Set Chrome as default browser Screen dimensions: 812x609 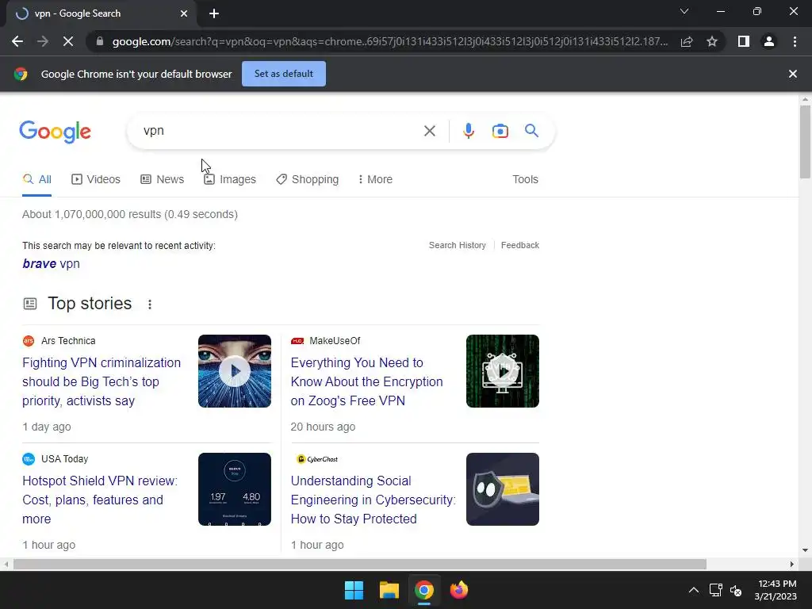[284, 74]
